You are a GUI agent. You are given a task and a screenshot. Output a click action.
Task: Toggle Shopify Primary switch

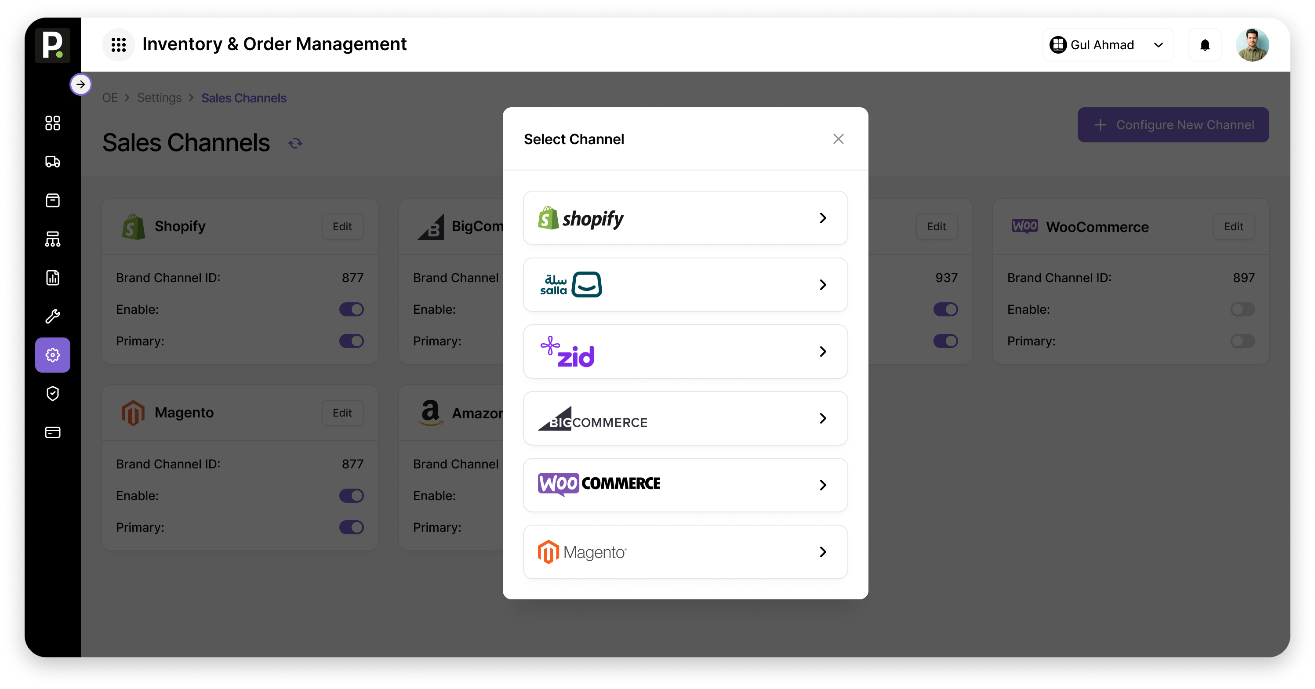point(351,341)
